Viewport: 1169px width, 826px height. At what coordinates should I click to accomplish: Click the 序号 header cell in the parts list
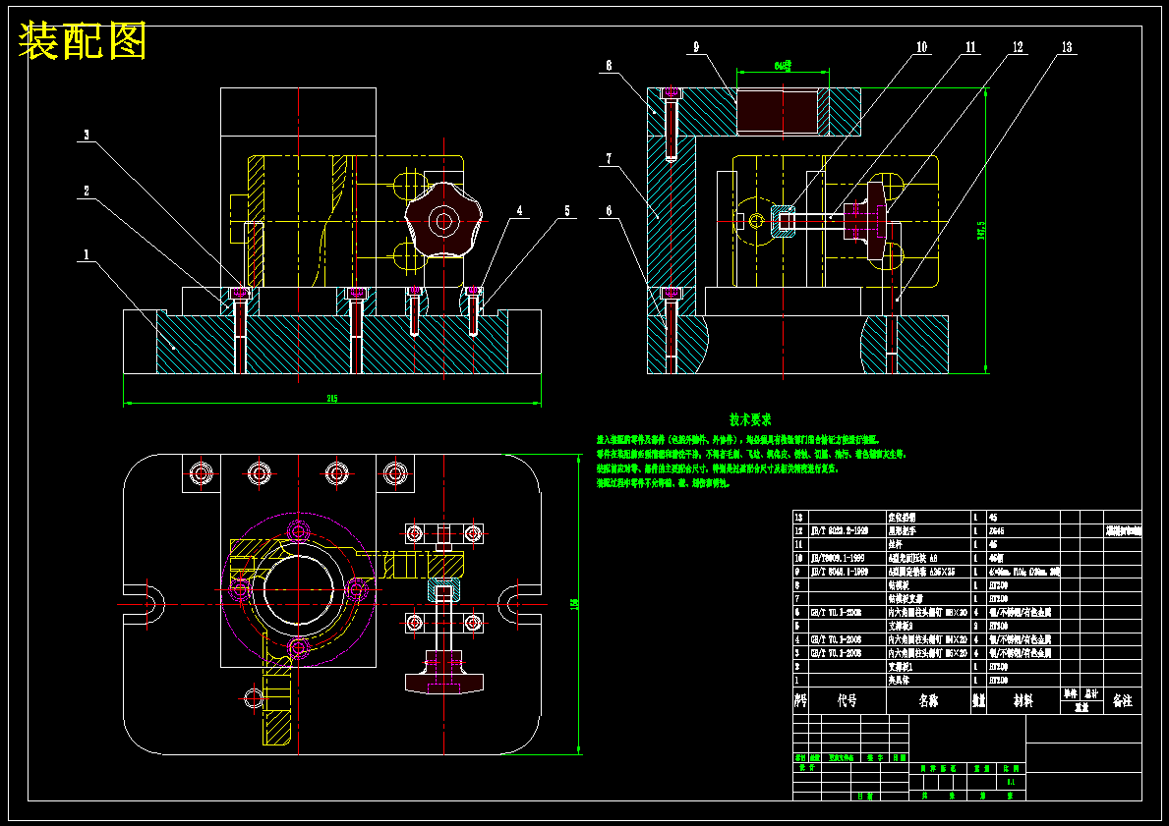point(800,701)
